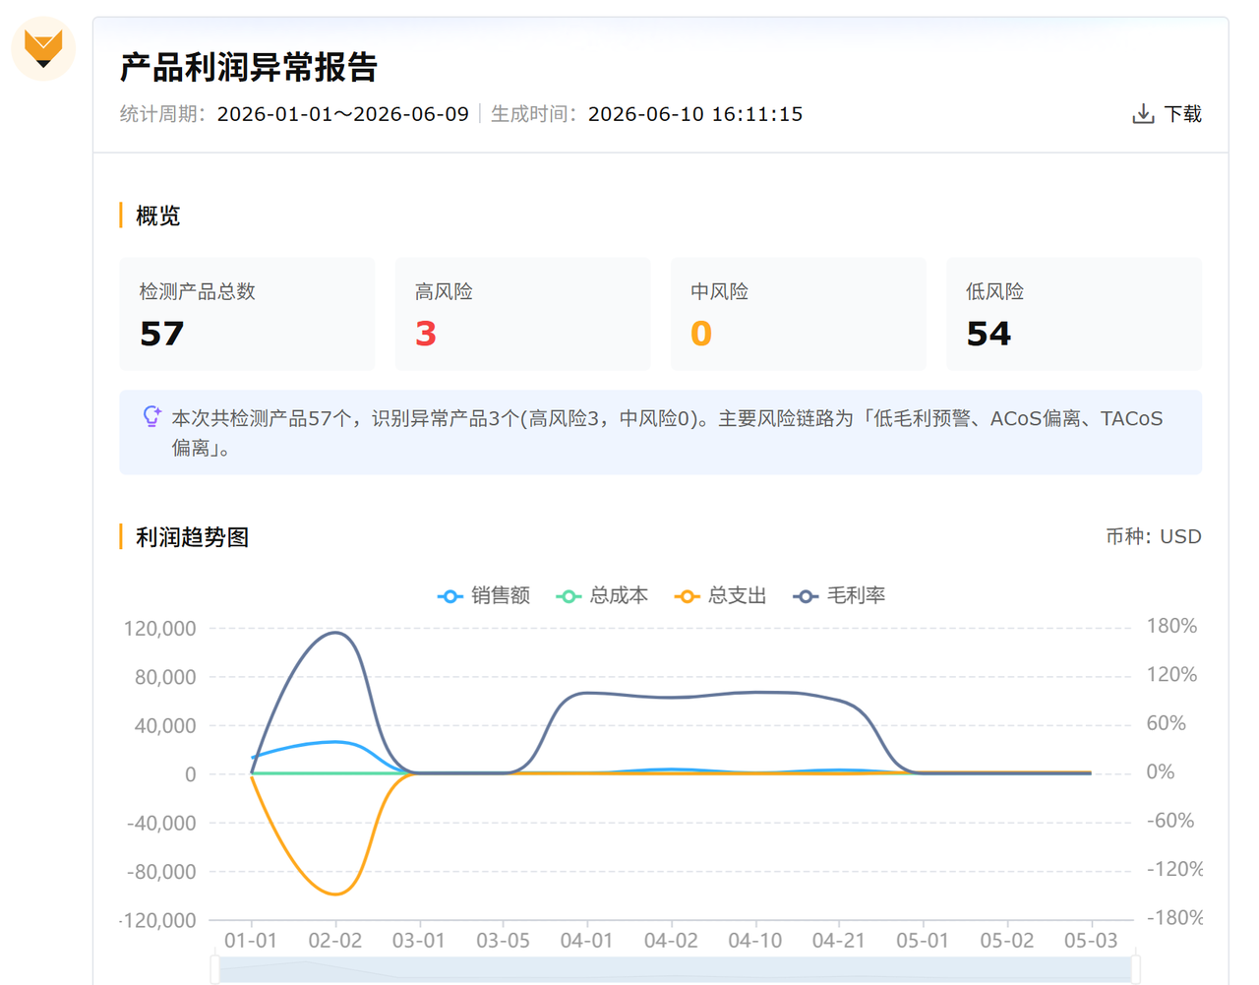Click the period 2026-01-01～2026-06-09
1259x985 pixels.
click(342, 114)
